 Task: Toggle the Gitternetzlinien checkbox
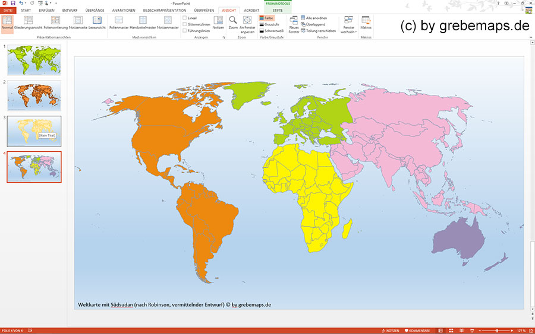click(x=185, y=24)
